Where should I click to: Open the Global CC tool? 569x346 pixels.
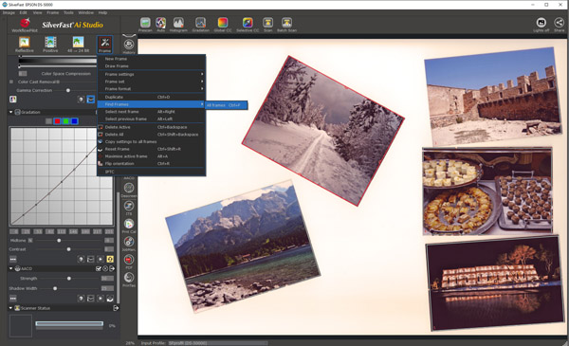click(223, 25)
